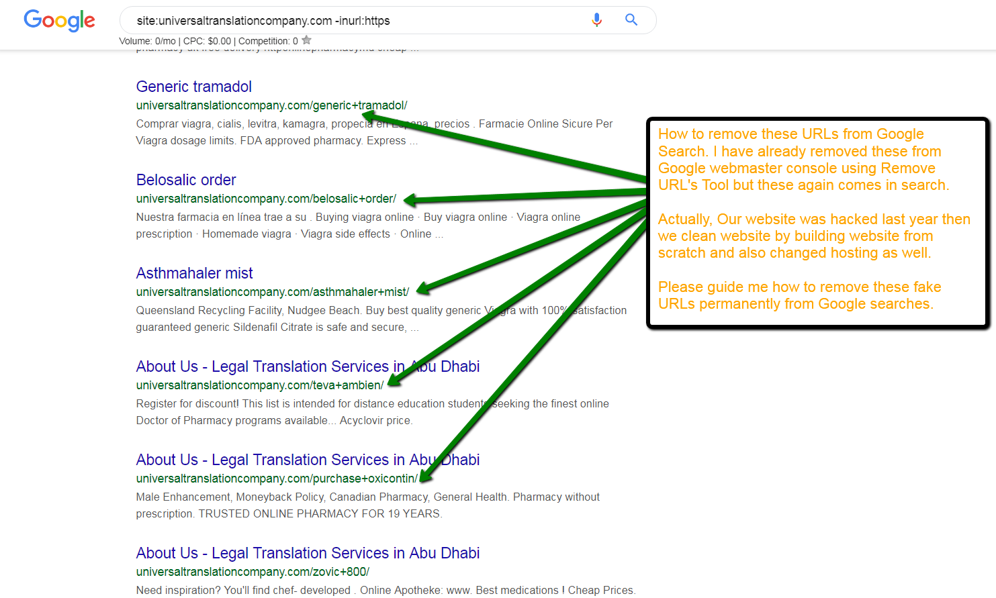Click the belosalic+order green URL
Viewport: 996px width, 598px height.
266,199
